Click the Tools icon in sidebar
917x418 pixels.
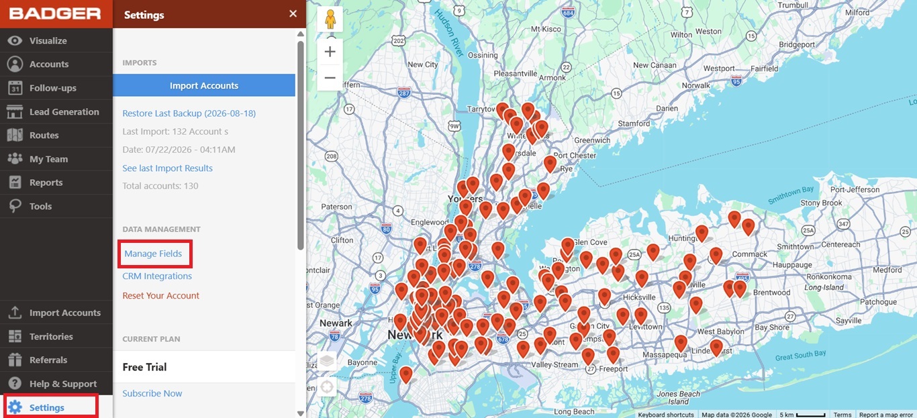coord(15,206)
